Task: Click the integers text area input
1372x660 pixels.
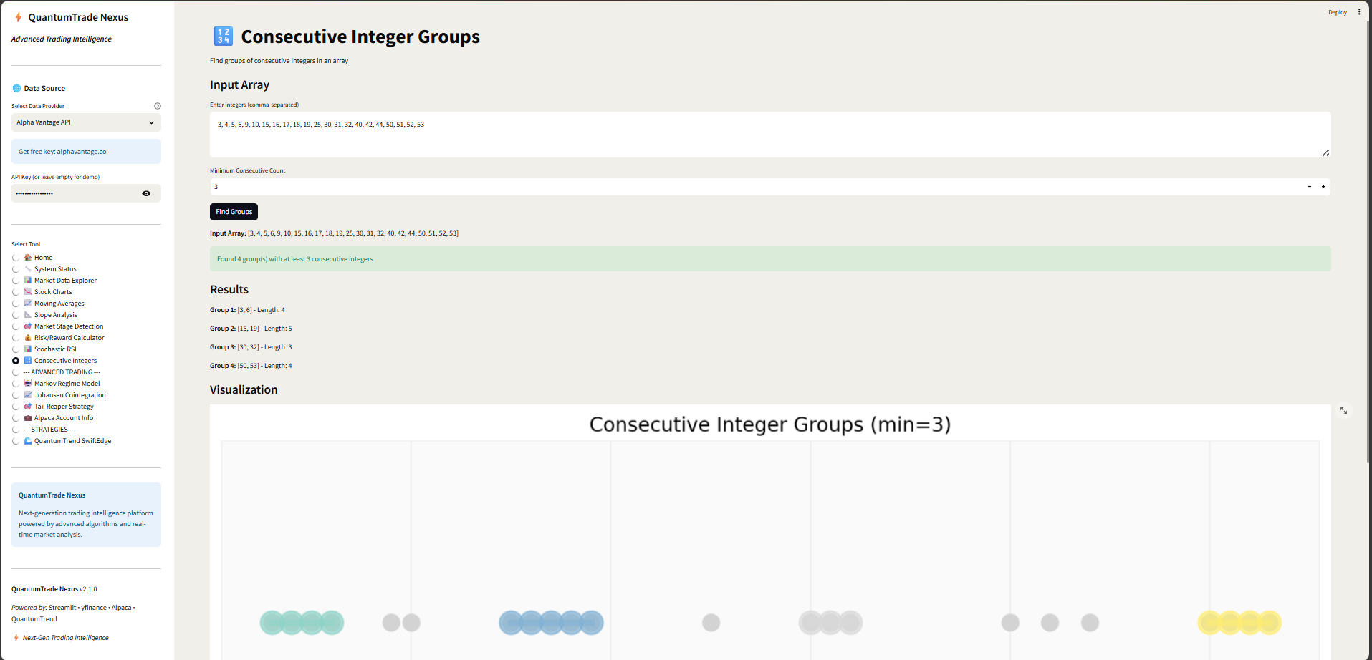Action: (770, 135)
